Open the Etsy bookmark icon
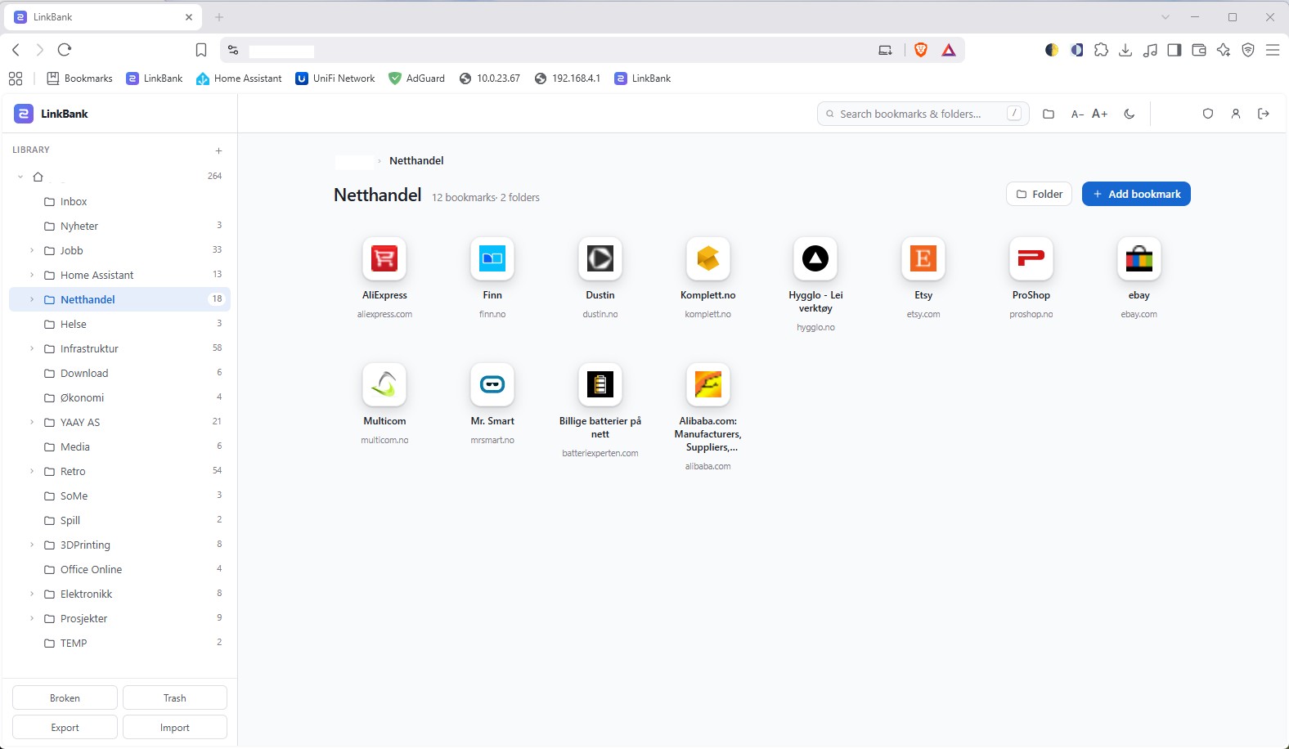 pyautogui.click(x=923, y=258)
